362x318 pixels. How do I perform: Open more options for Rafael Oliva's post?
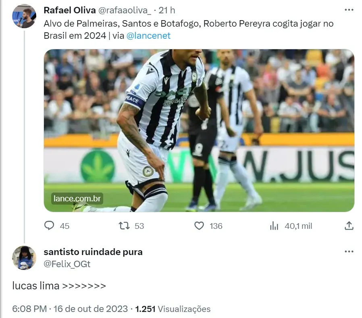click(349, 10)
